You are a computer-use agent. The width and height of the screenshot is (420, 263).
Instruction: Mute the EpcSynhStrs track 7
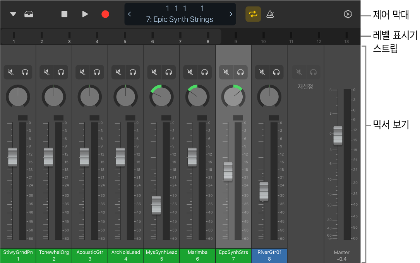(x=226, y=72)
